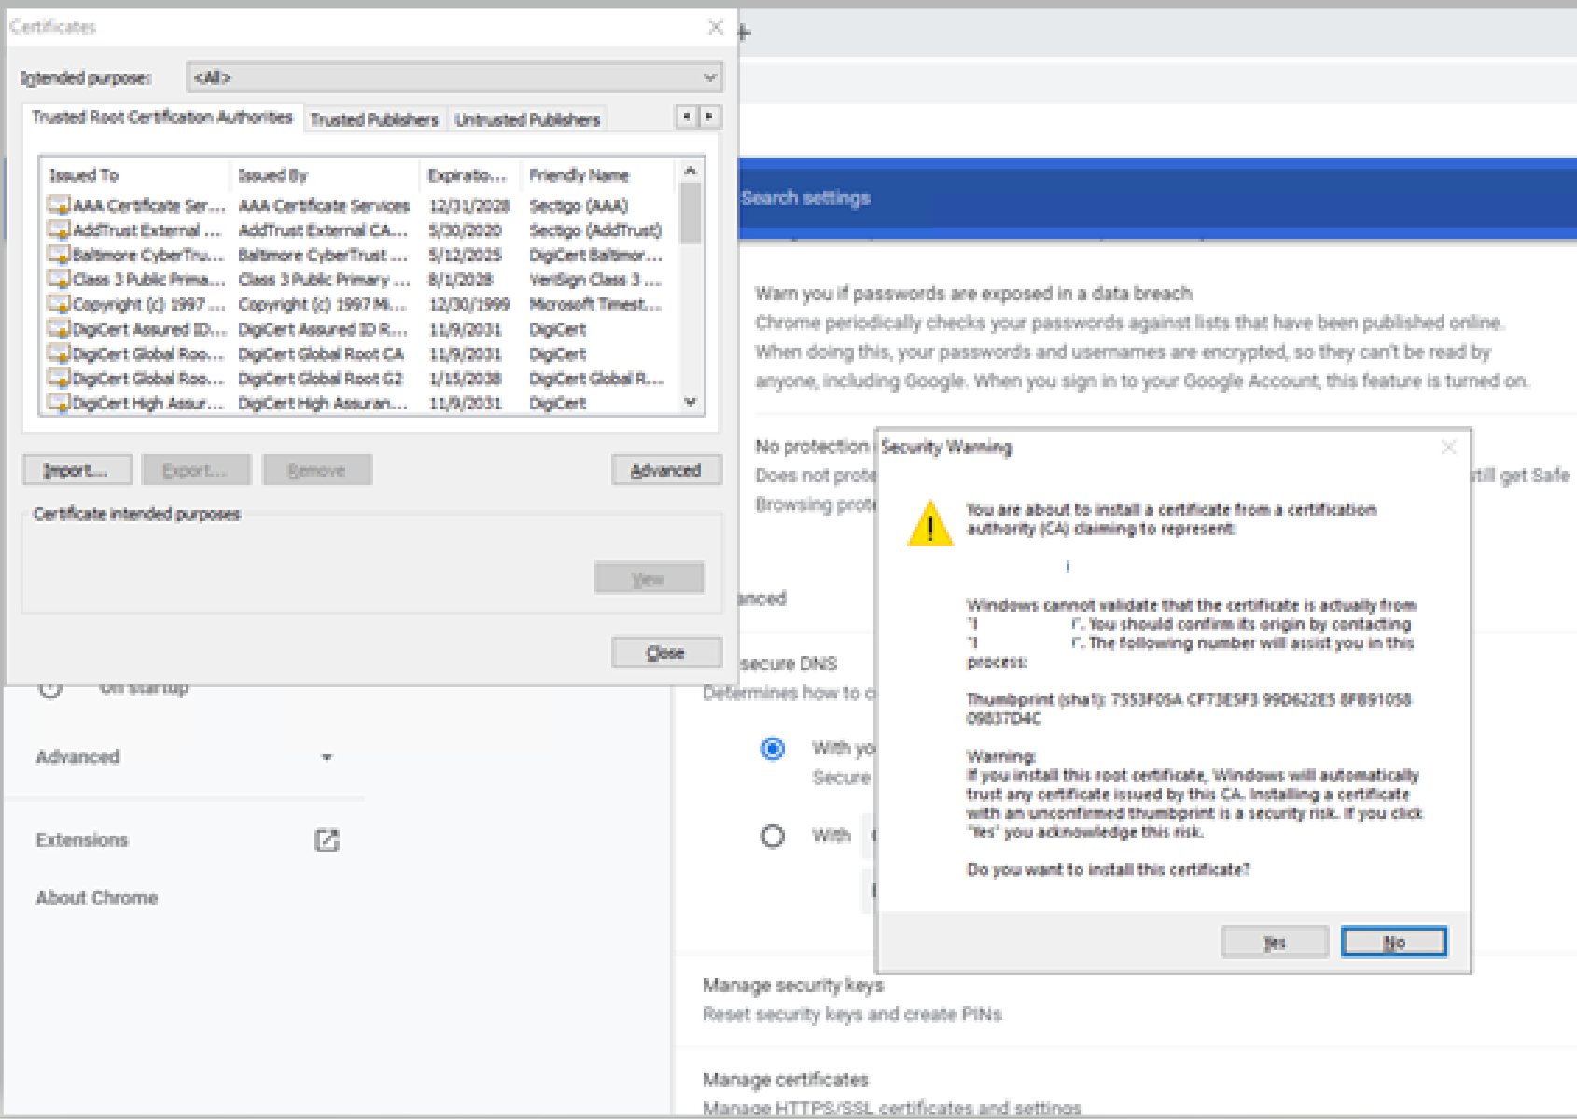The image size is (1577, 1119).
Task: Select the checked radio button under Secure DNS
Action: click(773, 749)
